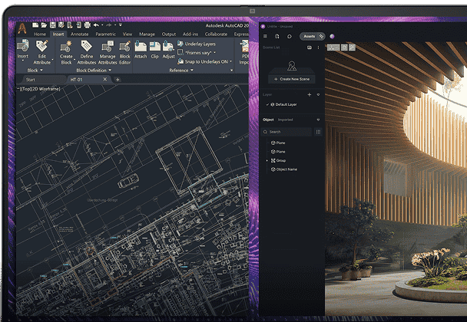The width and height of the screenshot is (467, 322).
Task: Click the Attach reference tool
Action: [141, 49]
